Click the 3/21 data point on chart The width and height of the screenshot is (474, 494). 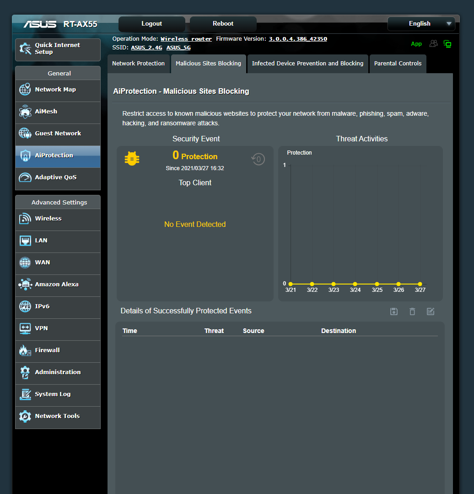[x=291, y=284]
